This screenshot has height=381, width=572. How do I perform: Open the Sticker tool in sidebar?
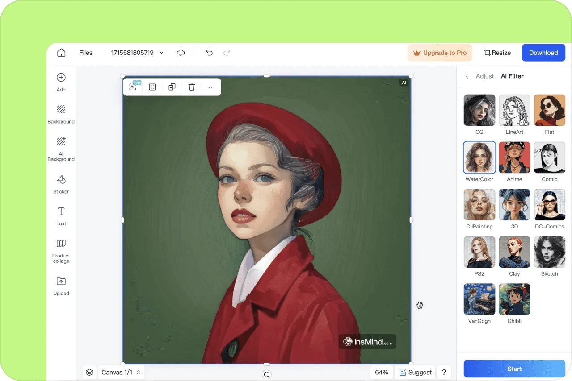[61, 184]
